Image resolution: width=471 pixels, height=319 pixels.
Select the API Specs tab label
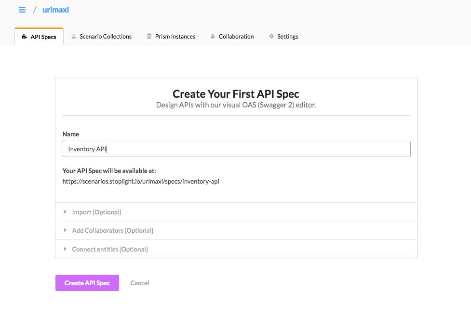[43, 37]
